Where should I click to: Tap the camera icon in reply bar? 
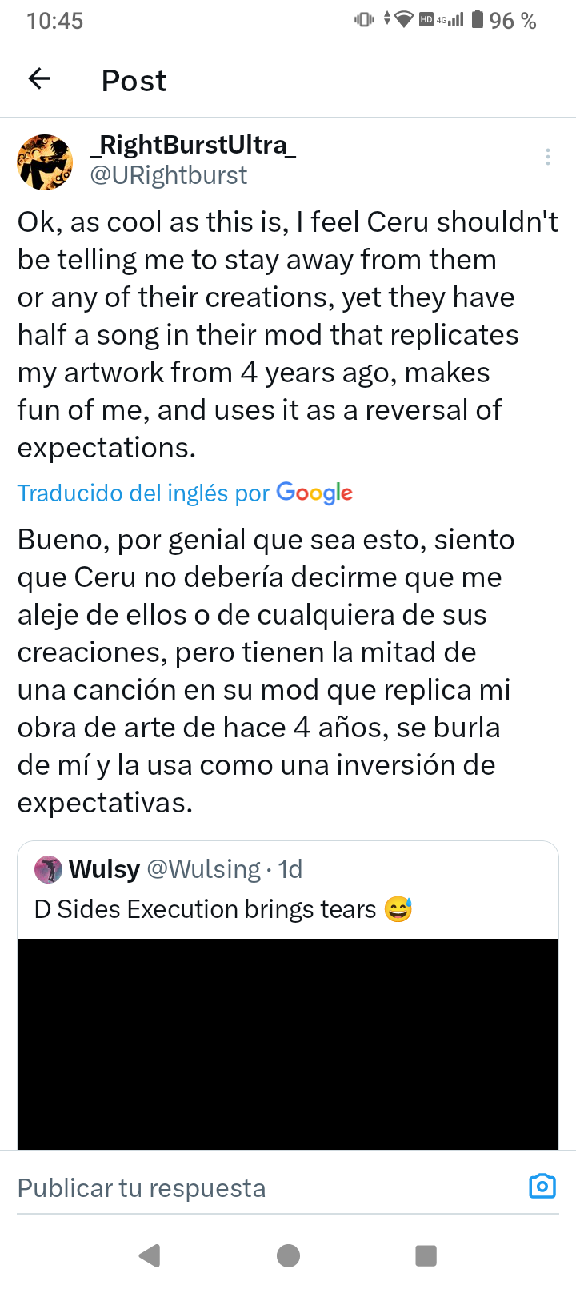tap(542, 1187)
